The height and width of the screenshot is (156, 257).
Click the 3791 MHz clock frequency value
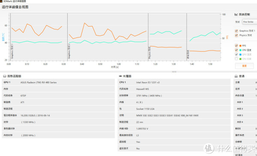click(149, 96)
